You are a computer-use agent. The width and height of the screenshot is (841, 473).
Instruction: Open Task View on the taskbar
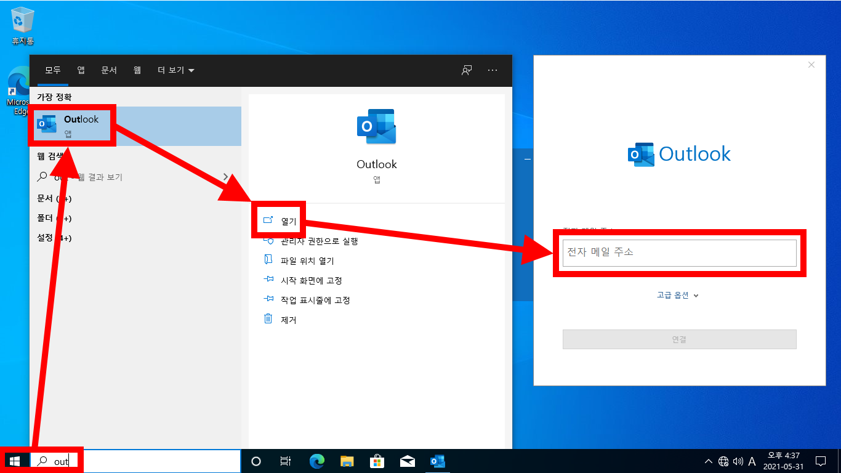[286, 461]
